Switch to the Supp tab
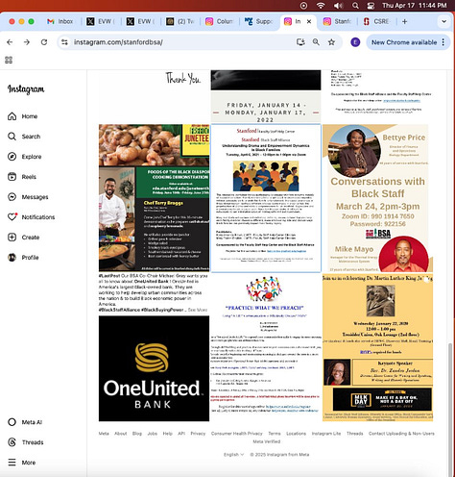This screenshot has height=477, width=455. click(x=259, y=21)
